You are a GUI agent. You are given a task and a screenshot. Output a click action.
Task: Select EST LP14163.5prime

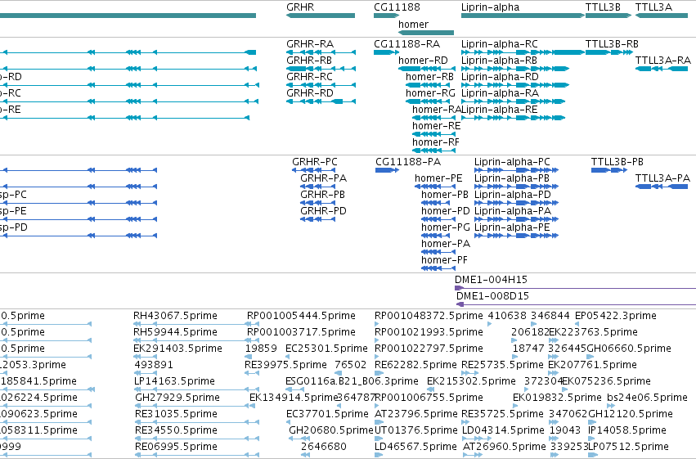(175, 382)
